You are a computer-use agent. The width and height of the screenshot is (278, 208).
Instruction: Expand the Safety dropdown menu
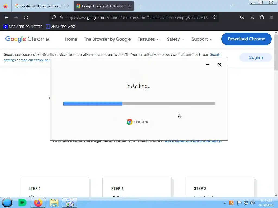[x=175, y=39]
